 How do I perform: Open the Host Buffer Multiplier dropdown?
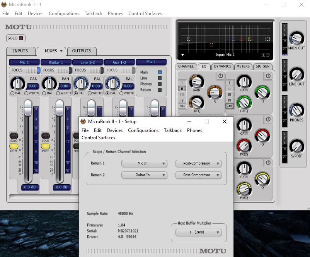(198, 233)
